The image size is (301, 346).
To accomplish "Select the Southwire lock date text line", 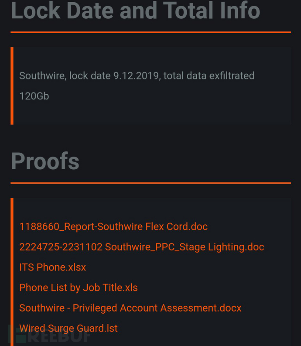I will (x=137, y=75).
